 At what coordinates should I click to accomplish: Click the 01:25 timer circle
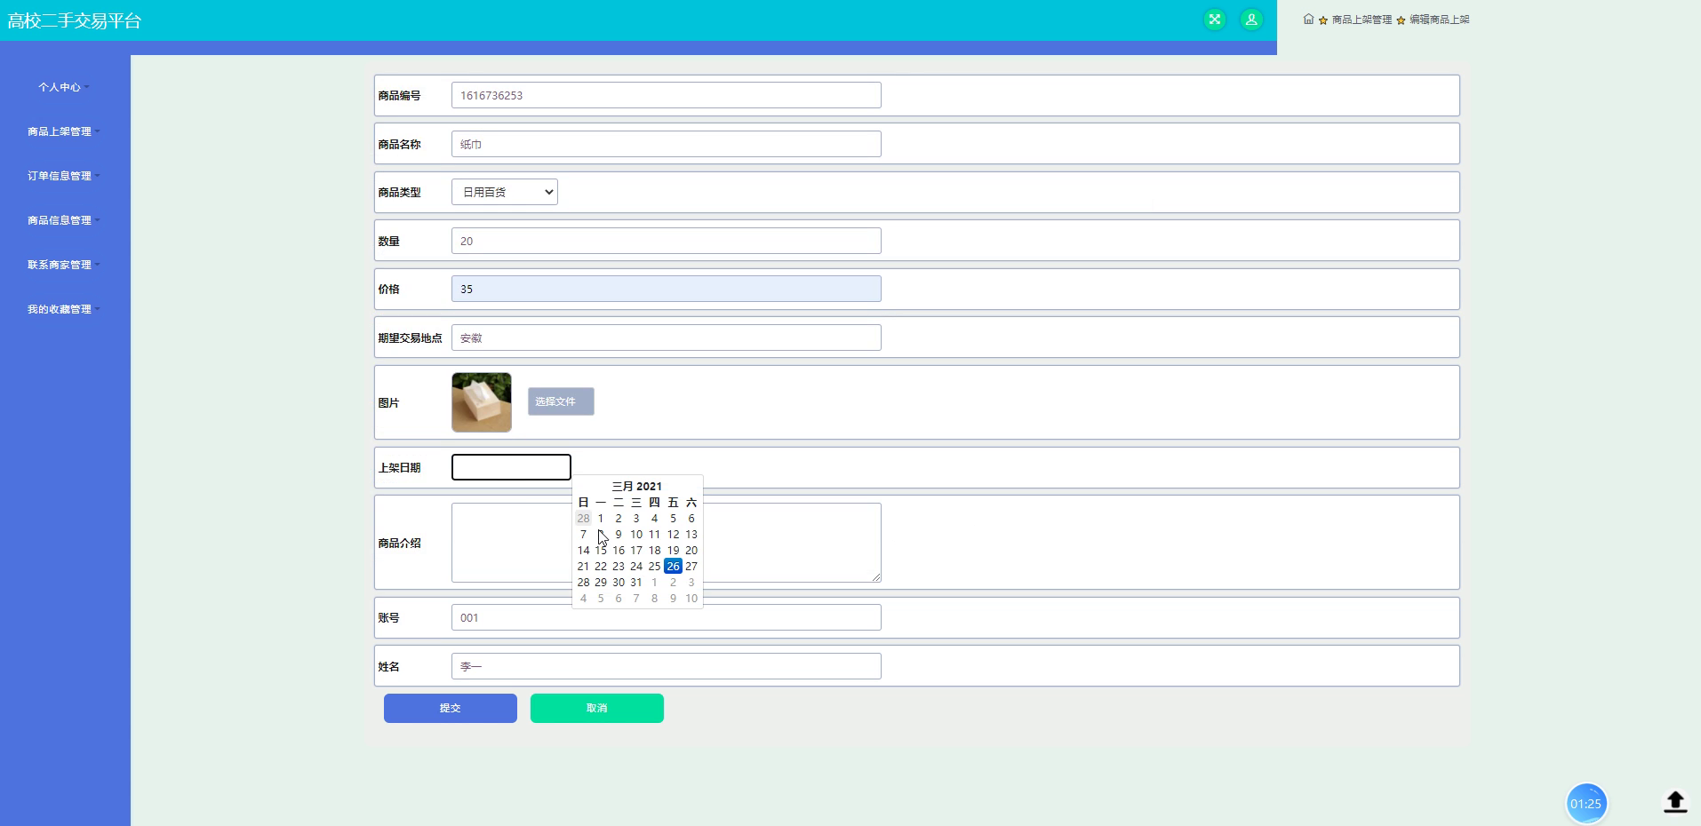coord(1585,804)
